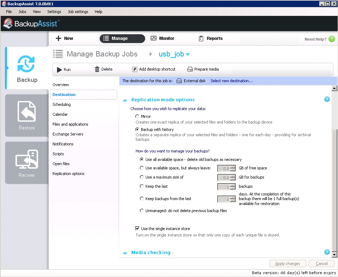338x277 pixels.
Task: Open the Scheduling settings page
Action: 61,104
